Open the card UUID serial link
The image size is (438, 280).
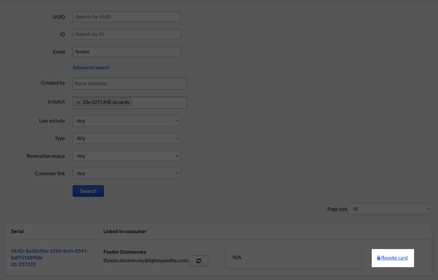pos(49,254)
